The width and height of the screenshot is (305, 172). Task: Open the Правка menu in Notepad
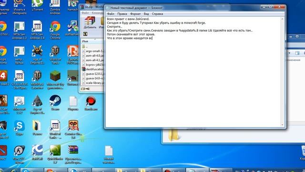point(122,14)
